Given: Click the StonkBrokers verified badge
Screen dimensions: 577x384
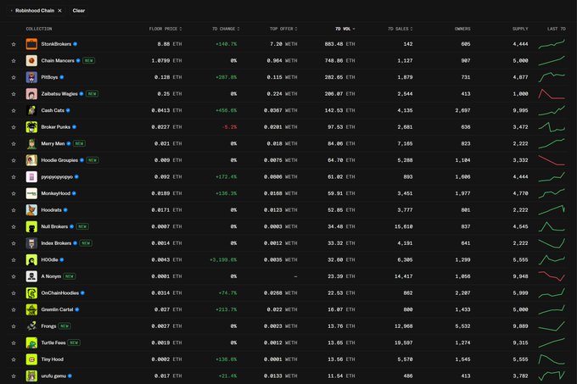Looking at the screenshot, I should (x=75, y=44).
